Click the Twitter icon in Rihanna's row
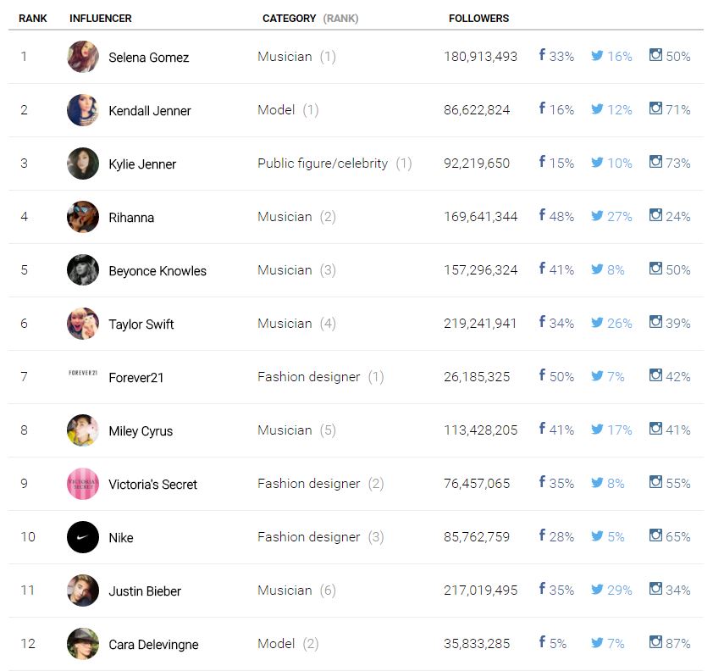The width and height of the screenshot is (724, 671). (x=598, y=216)
